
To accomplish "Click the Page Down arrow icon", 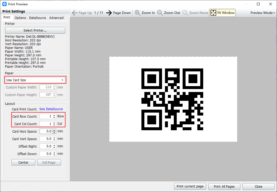I will [109, 13].
